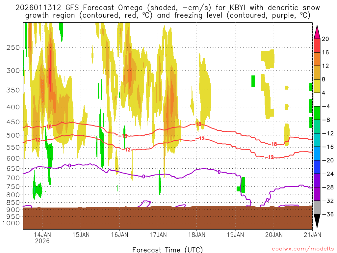Click the colorbar value -28
The width and height of the screenshot is (337, 253).
328,187
